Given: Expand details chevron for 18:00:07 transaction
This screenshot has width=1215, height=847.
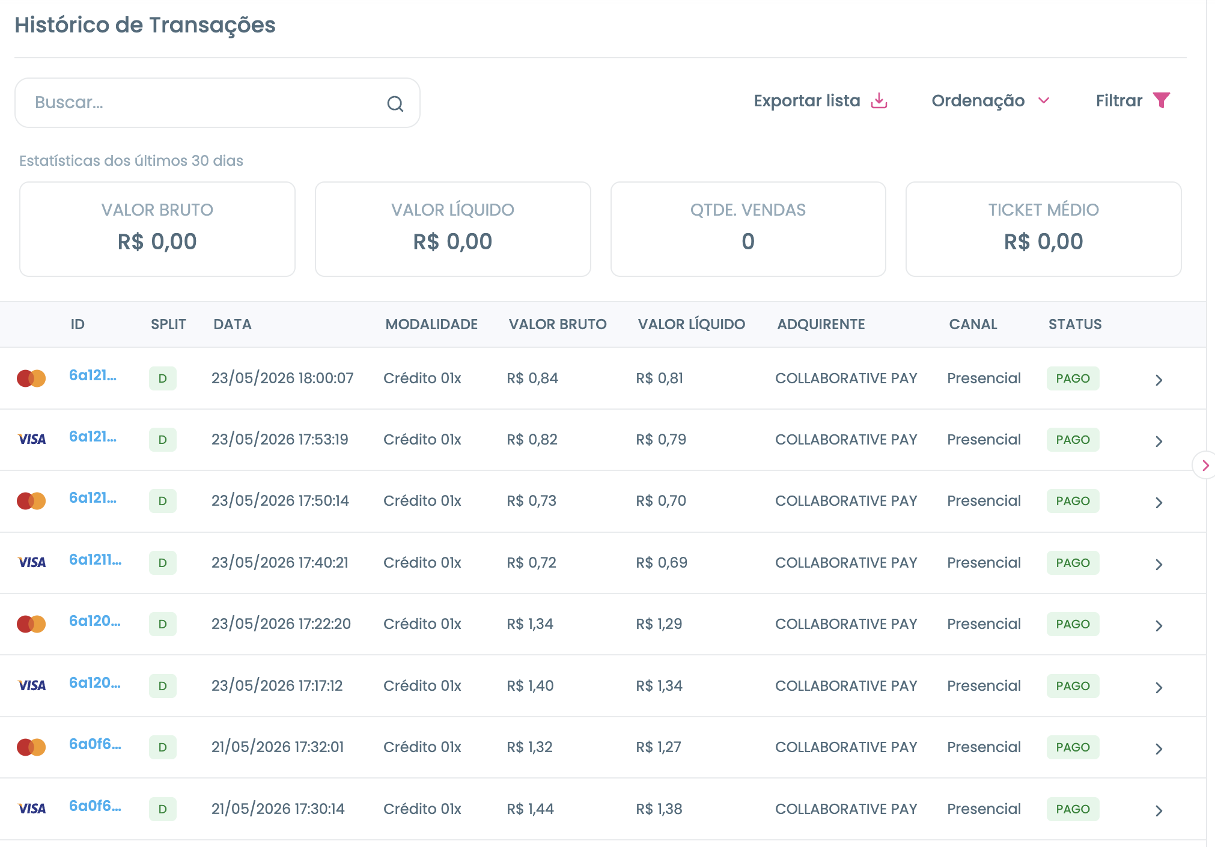Looking at the screenshot, I should click(x=1159, y=380).
